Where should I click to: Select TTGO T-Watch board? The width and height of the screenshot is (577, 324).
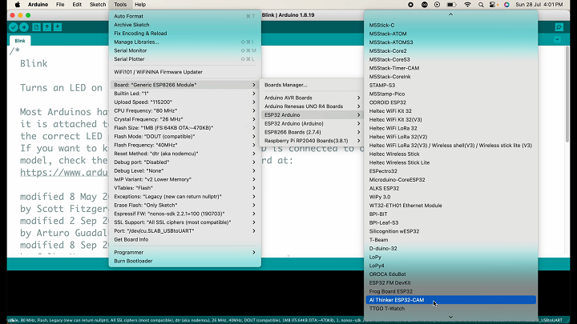(450, 309)
